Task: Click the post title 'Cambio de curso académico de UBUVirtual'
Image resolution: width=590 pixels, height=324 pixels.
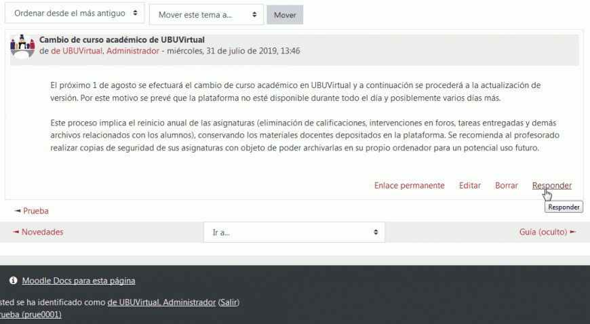Action: (x=122, y=39)
